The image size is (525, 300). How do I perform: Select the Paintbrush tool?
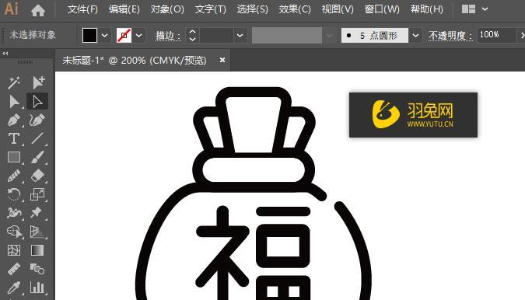[x=37, y=157]
